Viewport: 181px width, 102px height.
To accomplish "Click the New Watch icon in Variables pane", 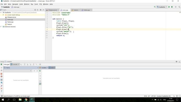I will click(x=40, y=71).
